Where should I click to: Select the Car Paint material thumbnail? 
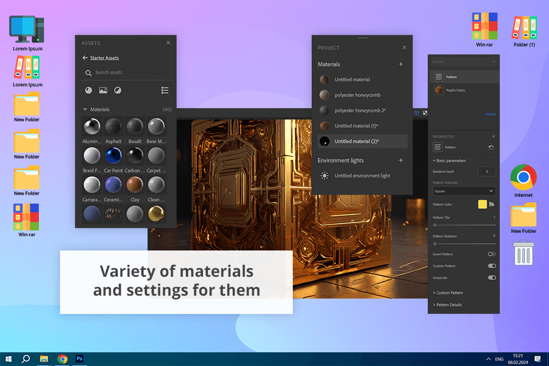[x=113, y=156]
